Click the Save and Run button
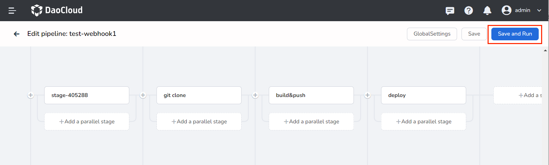 515,34
